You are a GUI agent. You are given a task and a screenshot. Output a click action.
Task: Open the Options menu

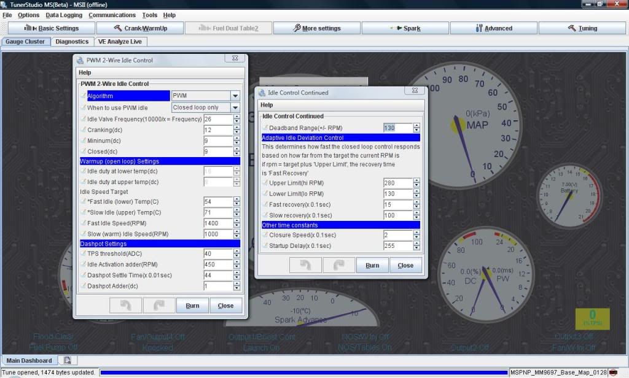[28, 15]
